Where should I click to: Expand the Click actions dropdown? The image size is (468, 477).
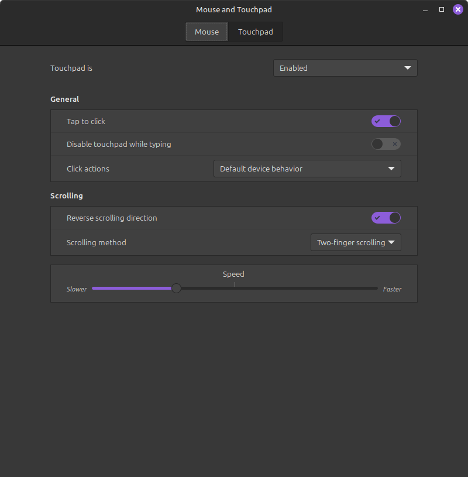(x=307, y=169)
